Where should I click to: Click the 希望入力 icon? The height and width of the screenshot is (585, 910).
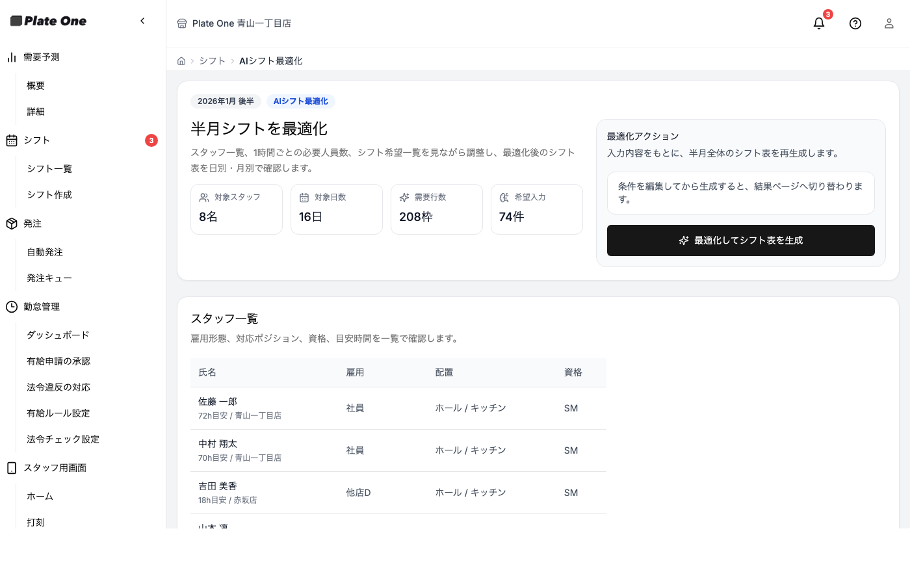pos(504,198)
